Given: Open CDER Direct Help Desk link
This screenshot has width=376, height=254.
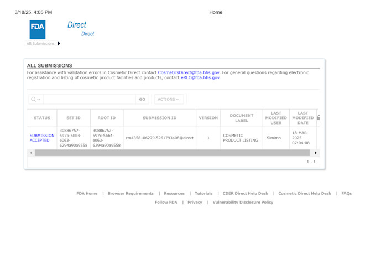Looking at the screenshot, I should pos(246,193).
